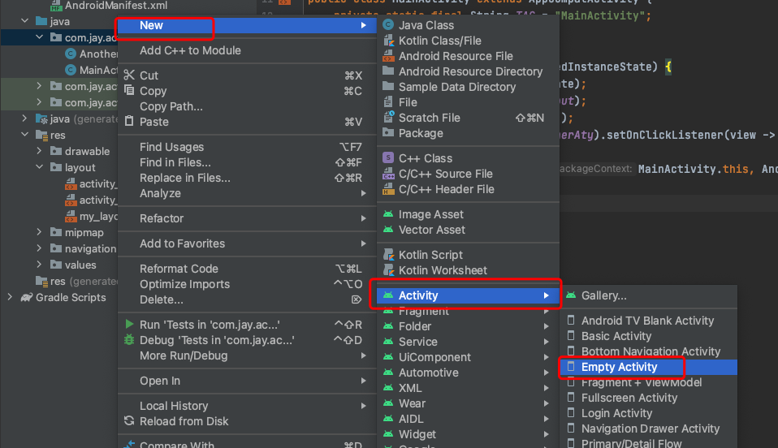This screenshot has width=778, height=448.
Task: Open the New submenu
Action: click(247, 25)
